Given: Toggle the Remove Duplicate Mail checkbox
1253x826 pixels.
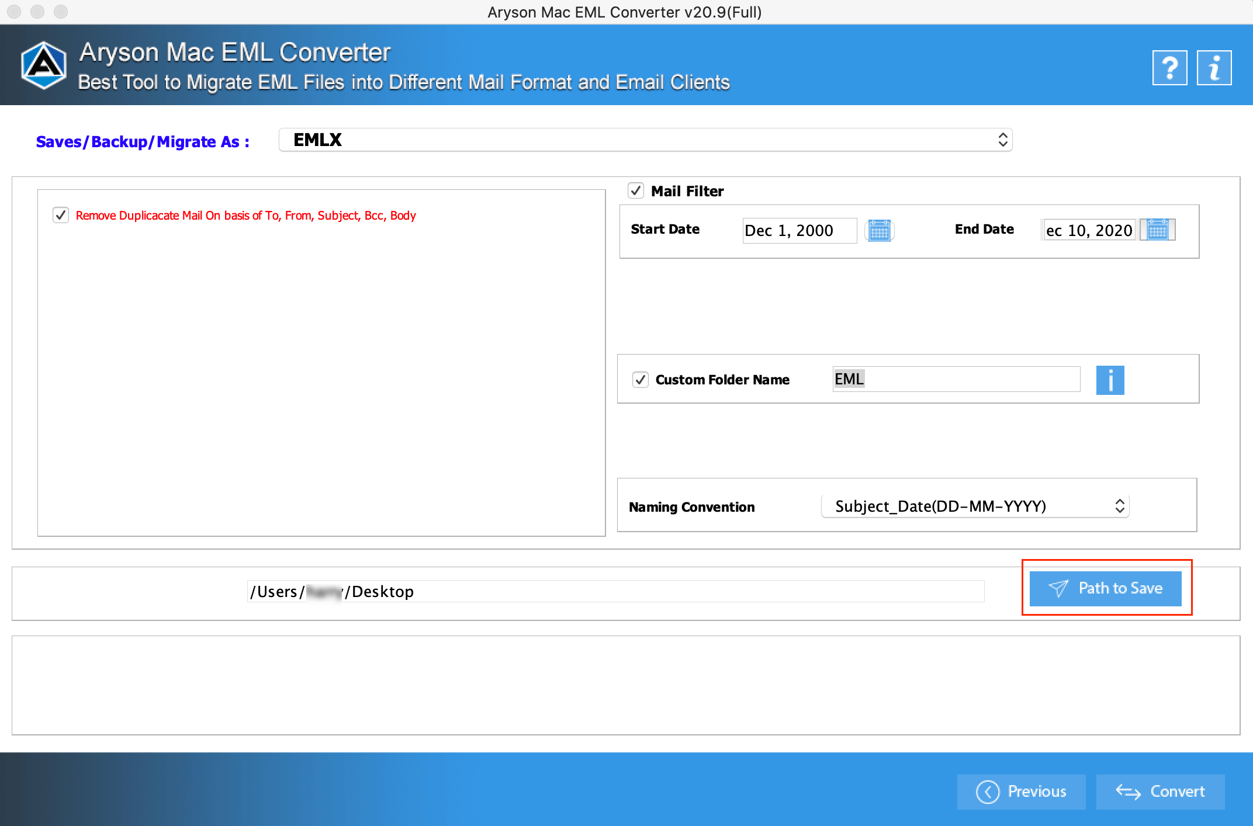Looking at the screenshot, I should (x=61, y=215).
